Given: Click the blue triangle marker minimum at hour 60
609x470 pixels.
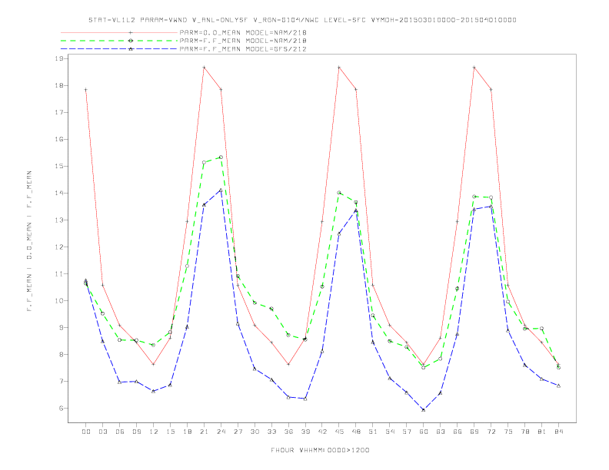Looking at the screenshot, I should point(424,409).
